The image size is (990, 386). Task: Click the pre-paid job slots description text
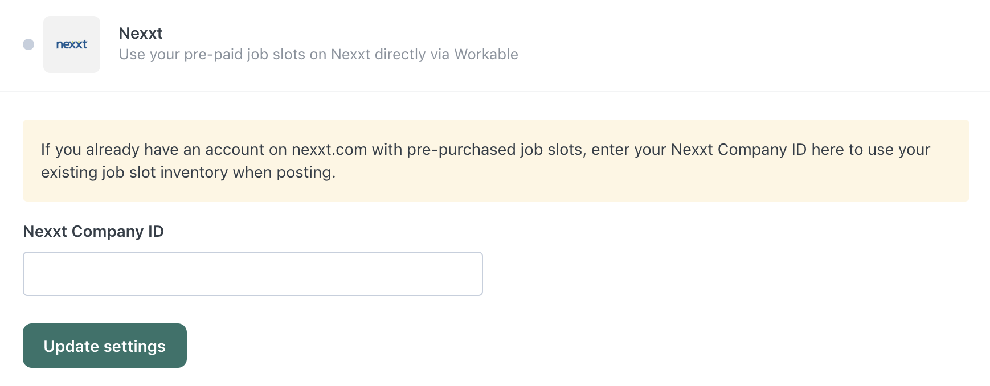point(245,55)
